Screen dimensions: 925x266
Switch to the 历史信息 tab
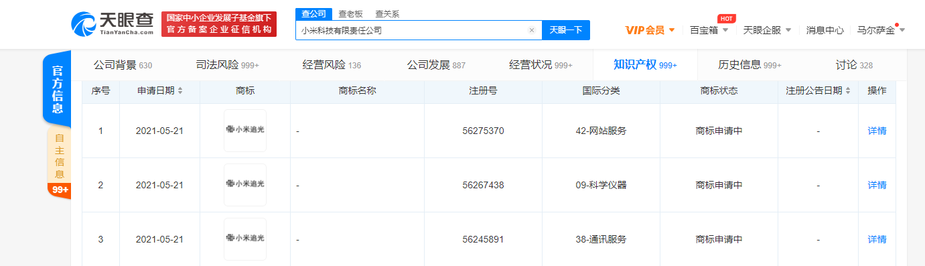pos(750,65)
